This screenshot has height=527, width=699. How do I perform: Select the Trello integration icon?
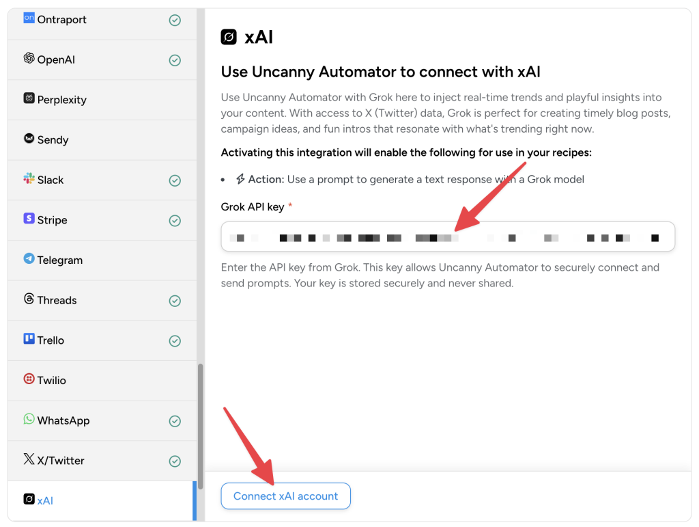pyautogui.click(x=29, y=340)
